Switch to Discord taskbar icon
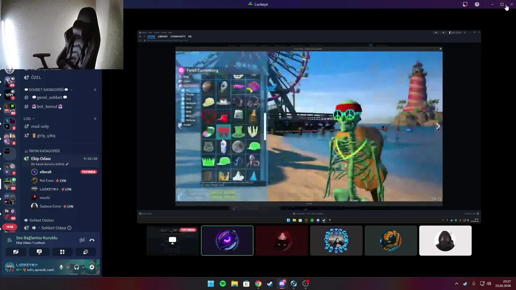The width and height of the screenshot is (516, 290). click(x=282, y=284)
